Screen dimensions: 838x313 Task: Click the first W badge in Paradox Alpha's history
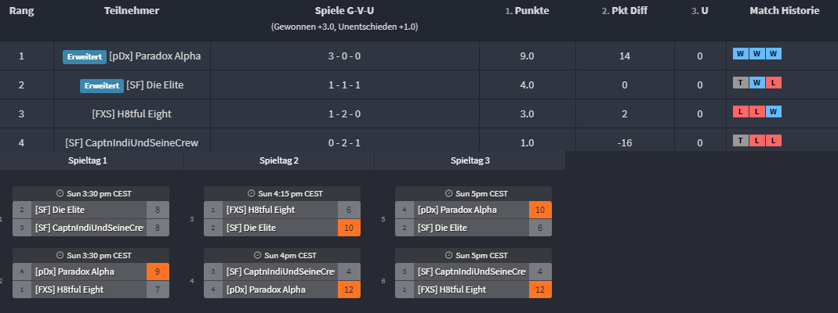click(739, 54)
